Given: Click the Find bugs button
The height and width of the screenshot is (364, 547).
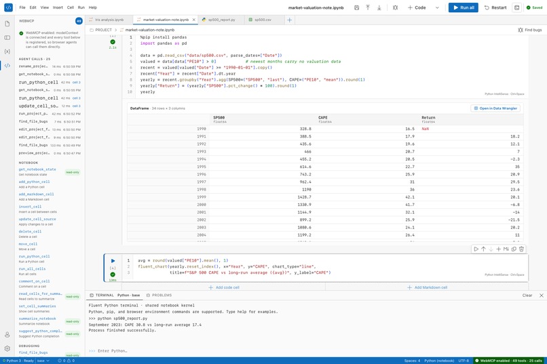Looking at the screenshot, I should point(530,30).
